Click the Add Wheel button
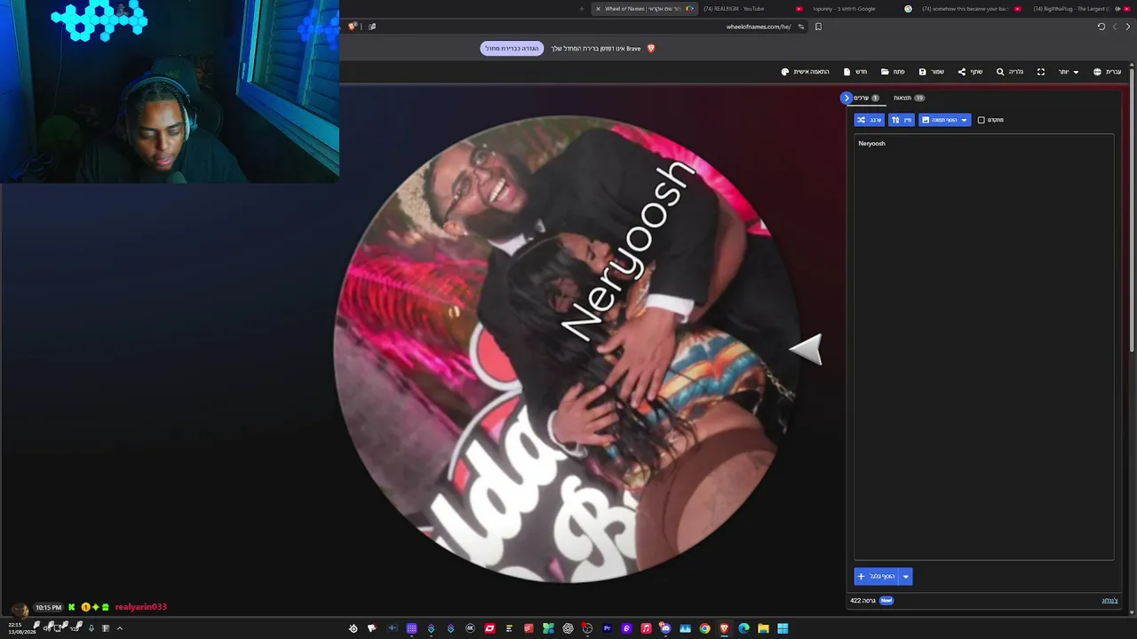 pyautogui.click(x=877, y=577)
